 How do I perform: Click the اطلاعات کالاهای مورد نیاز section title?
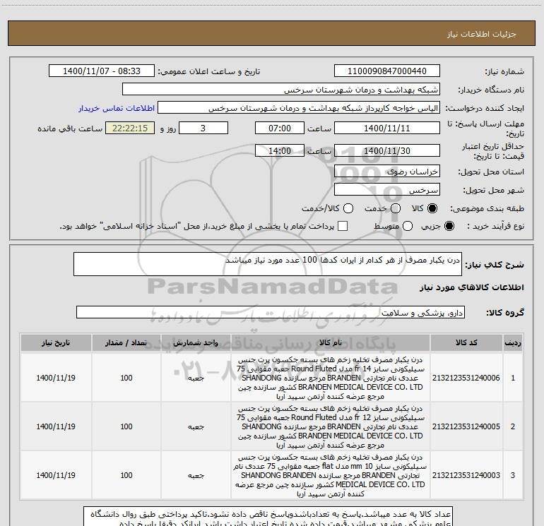pyautogui.click(x=472, y=287)
